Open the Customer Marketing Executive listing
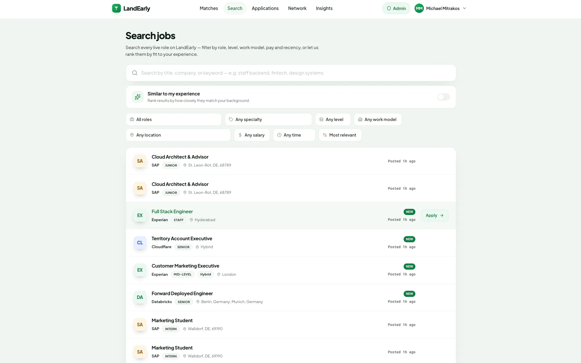 (x=185, y=266)
